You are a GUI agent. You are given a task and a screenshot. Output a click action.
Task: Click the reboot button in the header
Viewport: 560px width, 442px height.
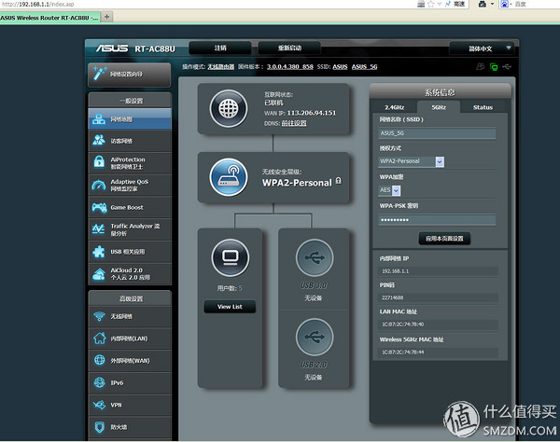click(x=289, y=48)
